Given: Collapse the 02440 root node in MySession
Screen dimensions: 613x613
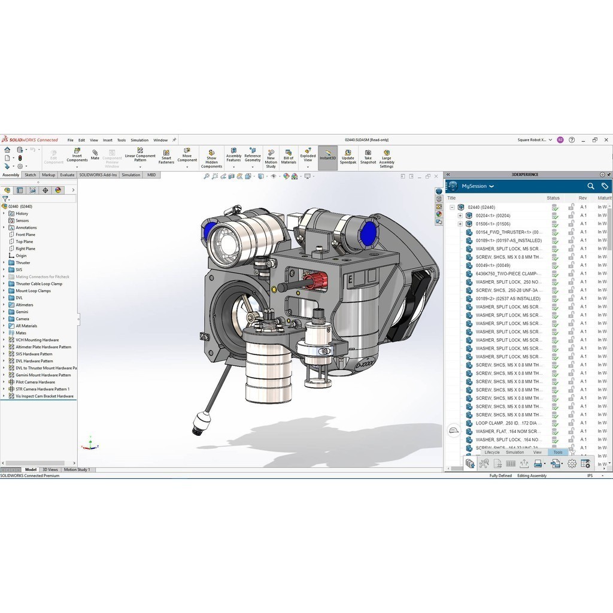Looking at the screenshot, I should [452, 207].
